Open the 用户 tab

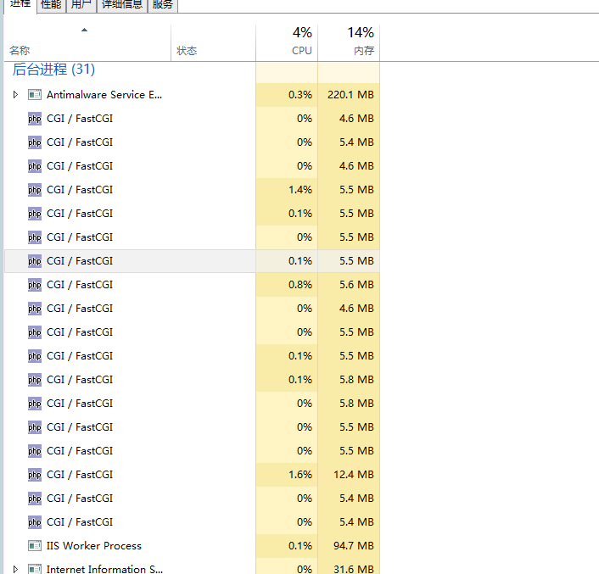(81, 5)
